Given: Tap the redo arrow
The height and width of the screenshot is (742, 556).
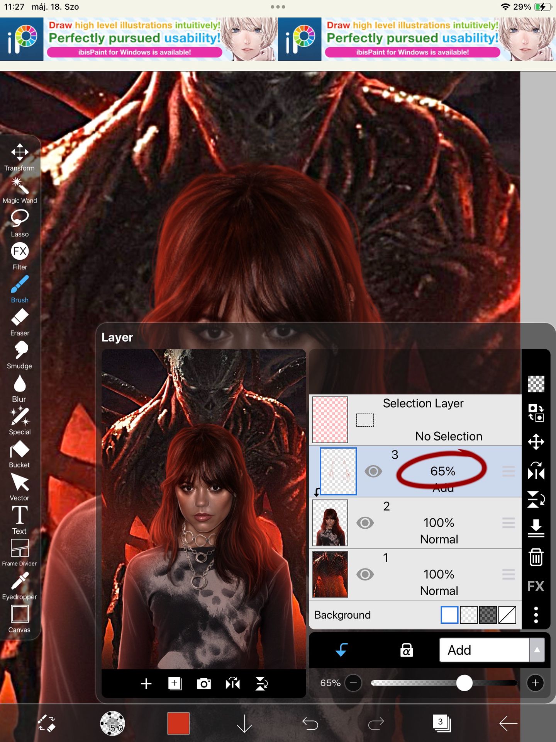Looking at the screenshot, I should (376, 723).
